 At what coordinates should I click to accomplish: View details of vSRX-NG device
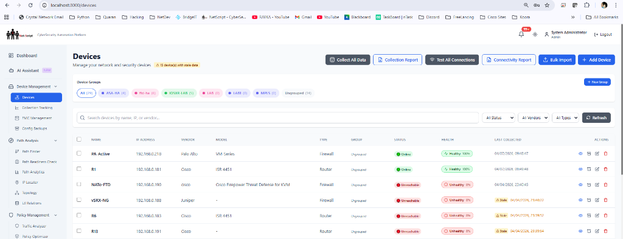(580, 200)
